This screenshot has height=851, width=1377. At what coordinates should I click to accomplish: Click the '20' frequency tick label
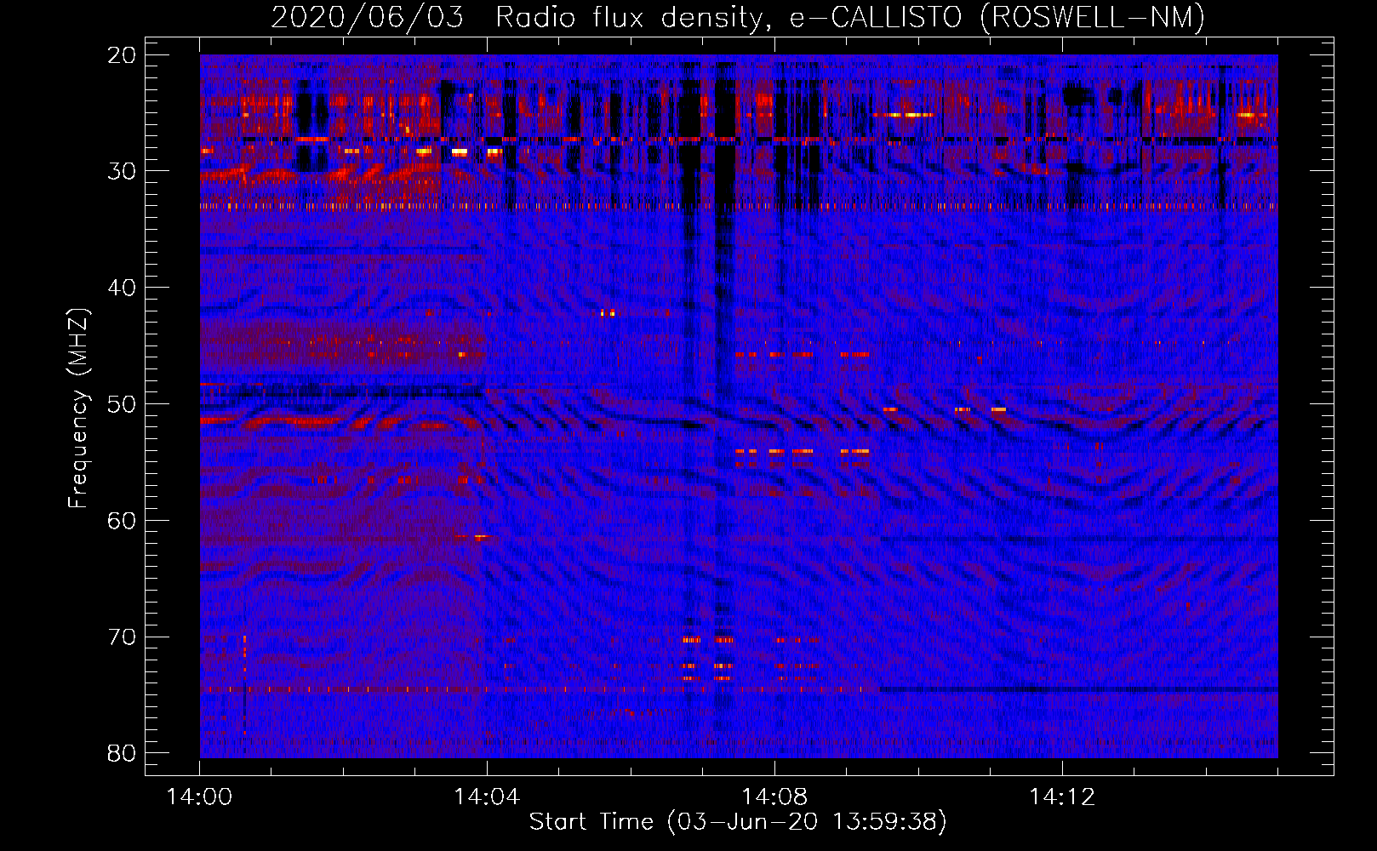tap(123, 55)
